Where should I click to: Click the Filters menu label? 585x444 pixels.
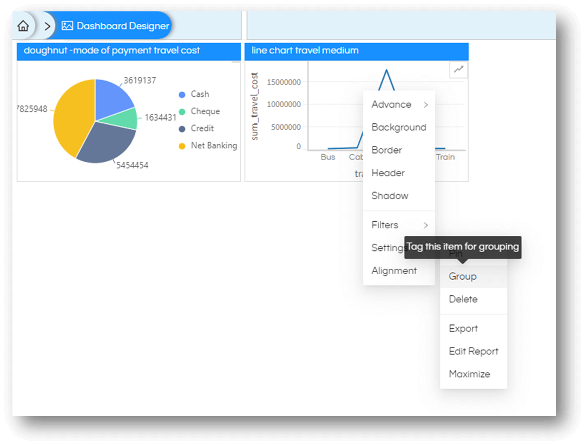tap(385, 225)
